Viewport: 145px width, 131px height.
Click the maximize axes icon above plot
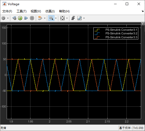coord(143,24)
